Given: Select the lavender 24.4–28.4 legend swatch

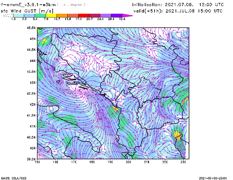Looking at the screenshot, I should coord(106,15).
